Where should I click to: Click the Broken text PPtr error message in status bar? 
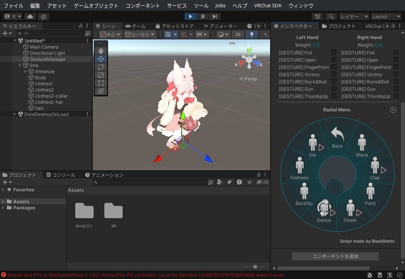146,275
